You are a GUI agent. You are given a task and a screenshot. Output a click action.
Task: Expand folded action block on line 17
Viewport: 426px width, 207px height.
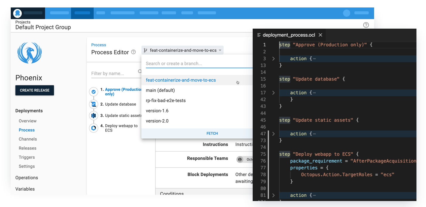[x=273, y=93]
